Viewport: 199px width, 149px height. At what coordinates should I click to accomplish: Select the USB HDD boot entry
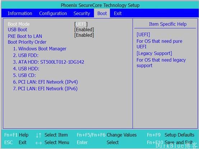[x=26, y=69]
